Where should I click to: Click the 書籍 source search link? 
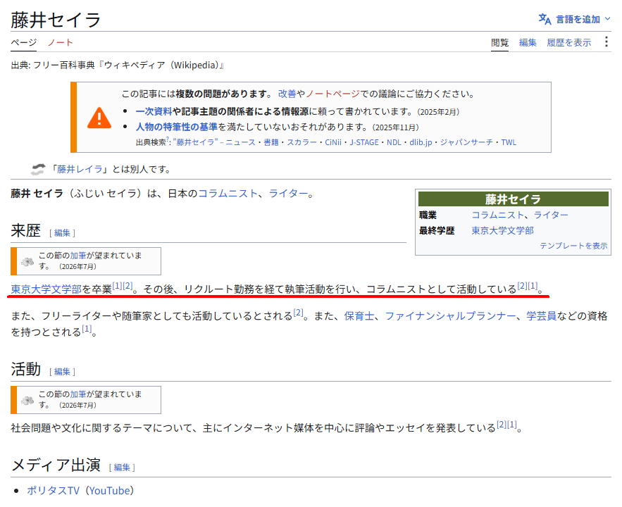pyautogui.click(x=271, y=142)
